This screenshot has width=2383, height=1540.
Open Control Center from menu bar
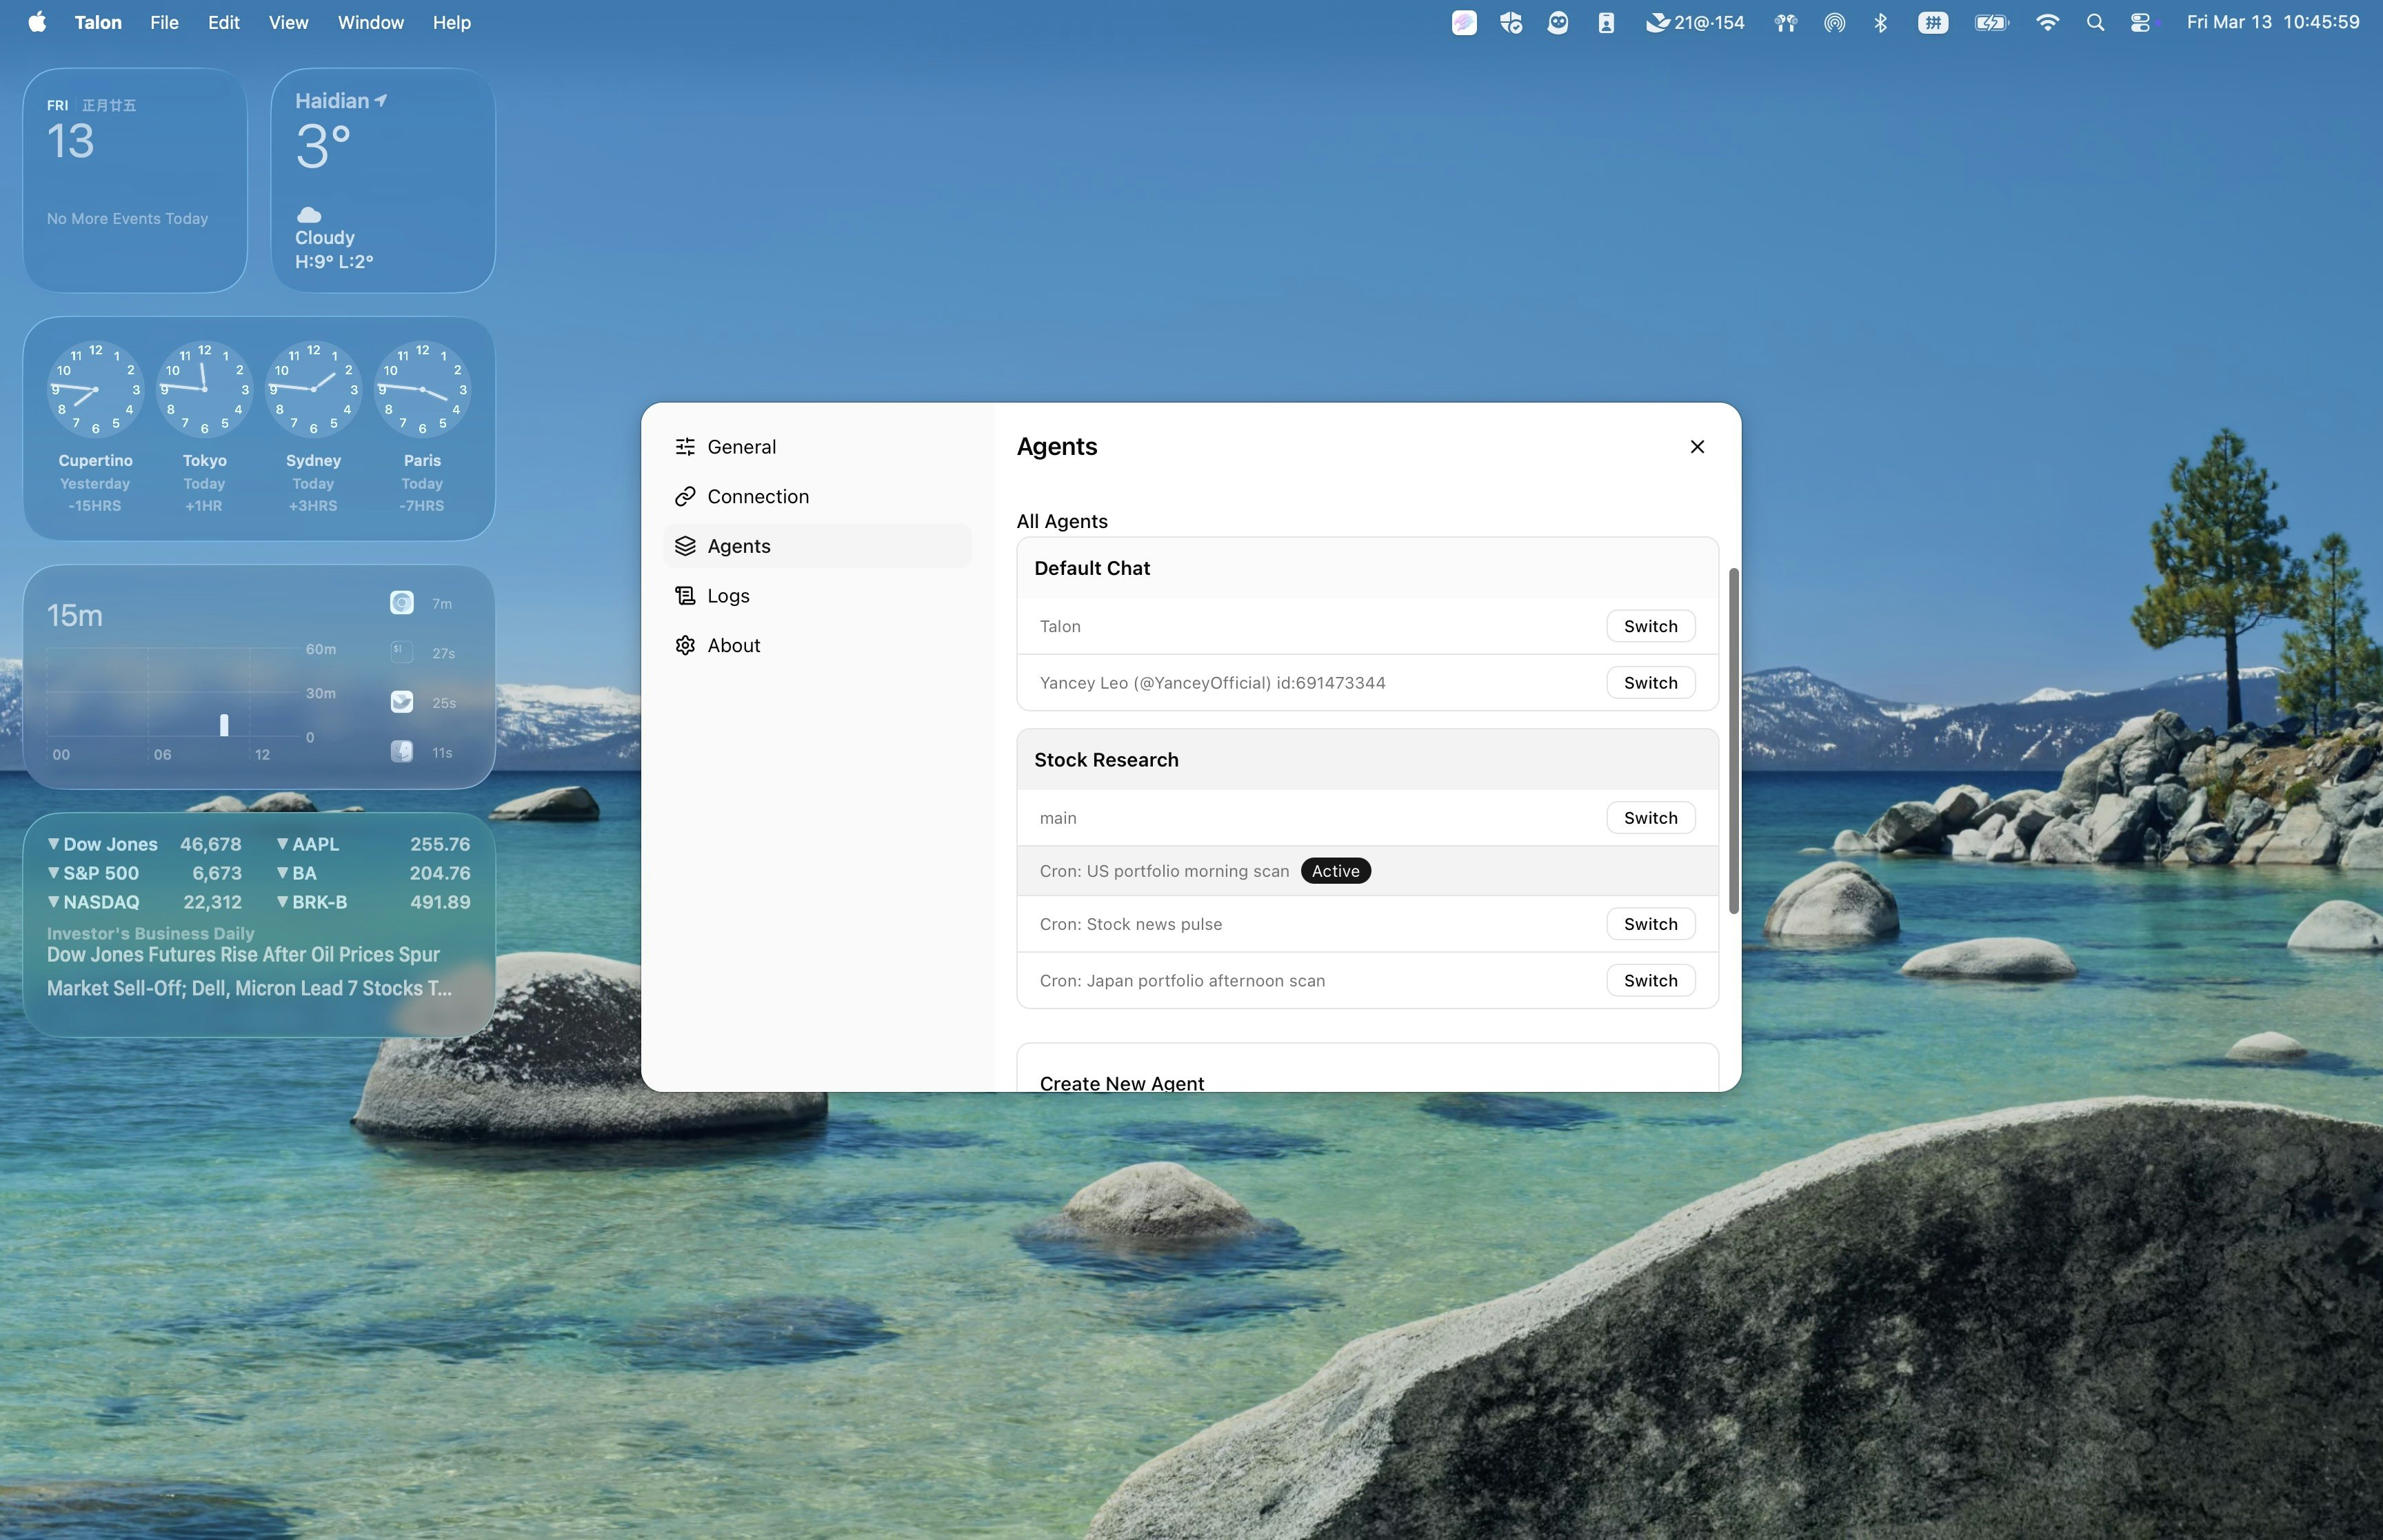pos(2140,22)
